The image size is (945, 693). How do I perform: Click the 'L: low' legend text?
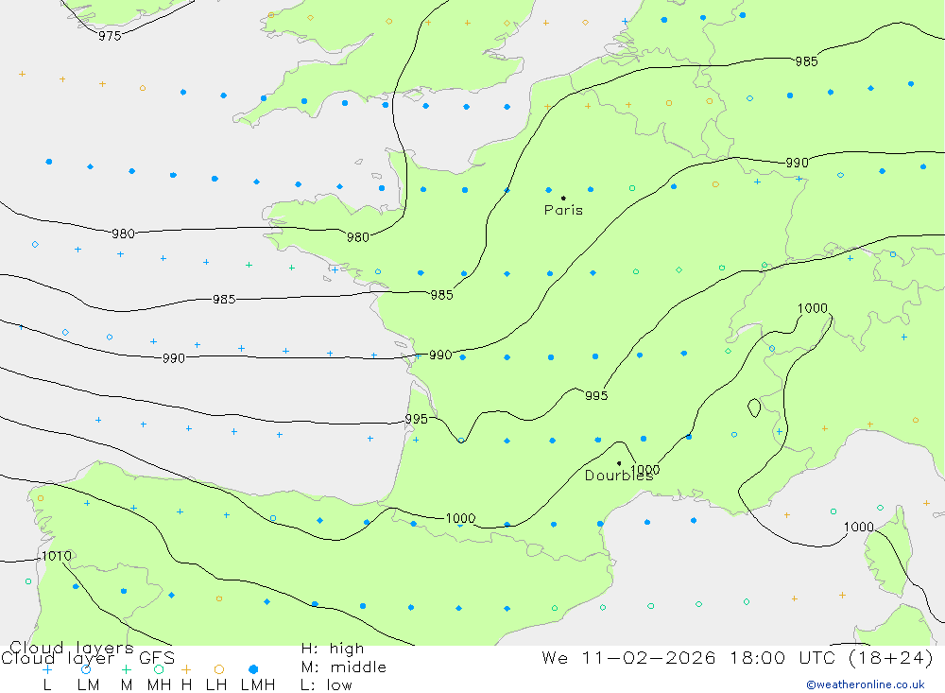[x=326, y=685]
